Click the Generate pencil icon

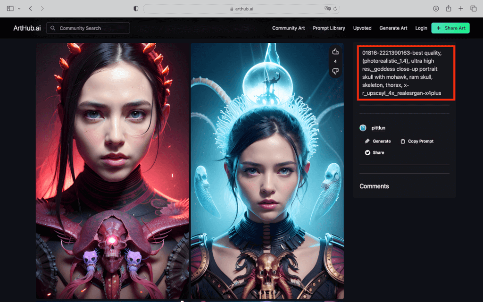point(367,141)
